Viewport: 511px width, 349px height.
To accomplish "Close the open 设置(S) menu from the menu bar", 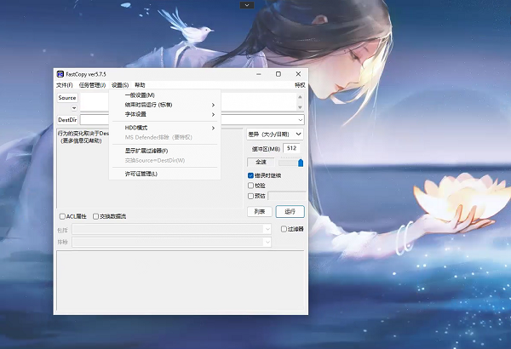I will (x=120, y=85).
